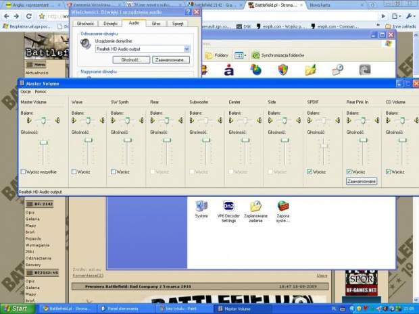Open Odznaczenia link in sidebar

(x=39, y=258)
